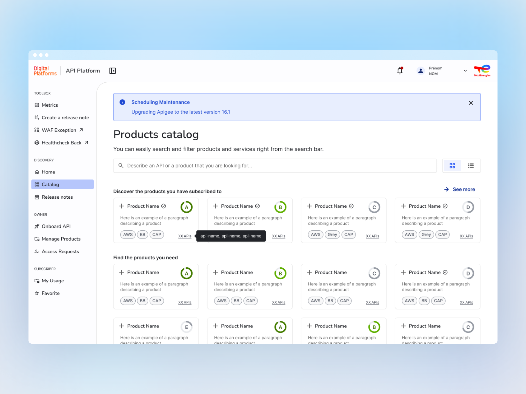
Task: Click plus icon on subscribed grade D card
Action: point(403,206)
